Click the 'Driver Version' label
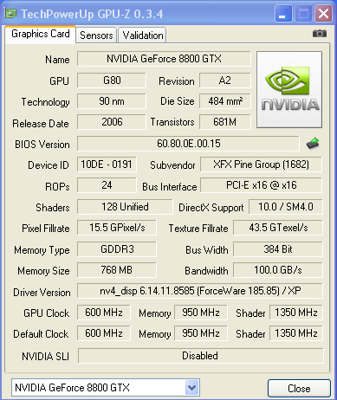Screen dimensions: 337x400 [42, 293]
